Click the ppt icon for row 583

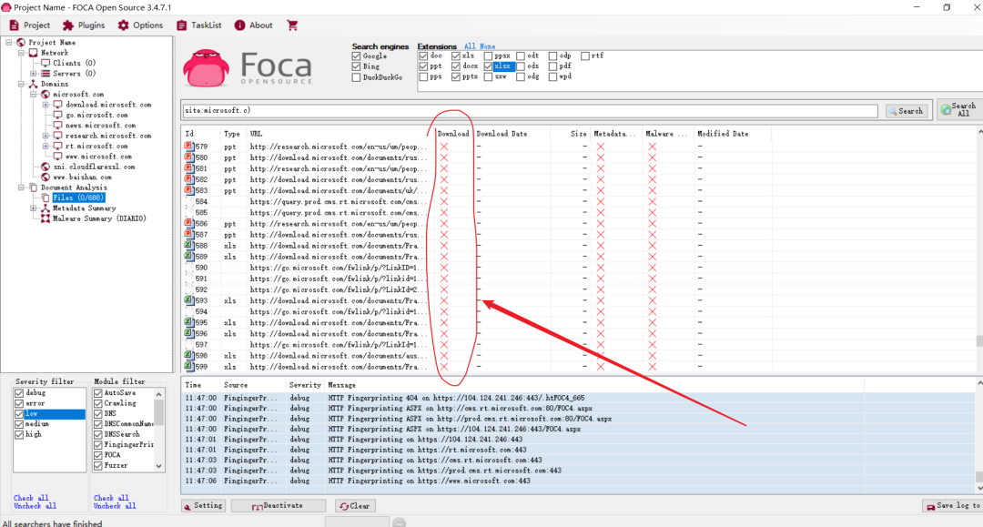coord(188,190)
